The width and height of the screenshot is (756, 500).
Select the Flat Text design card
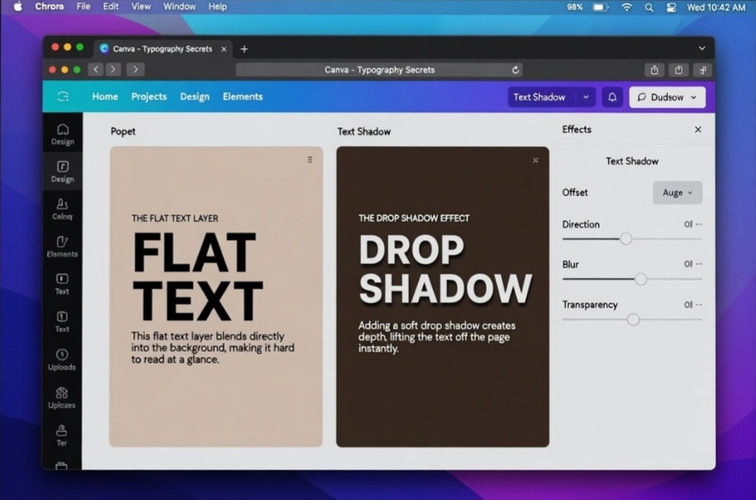(216, 297)
